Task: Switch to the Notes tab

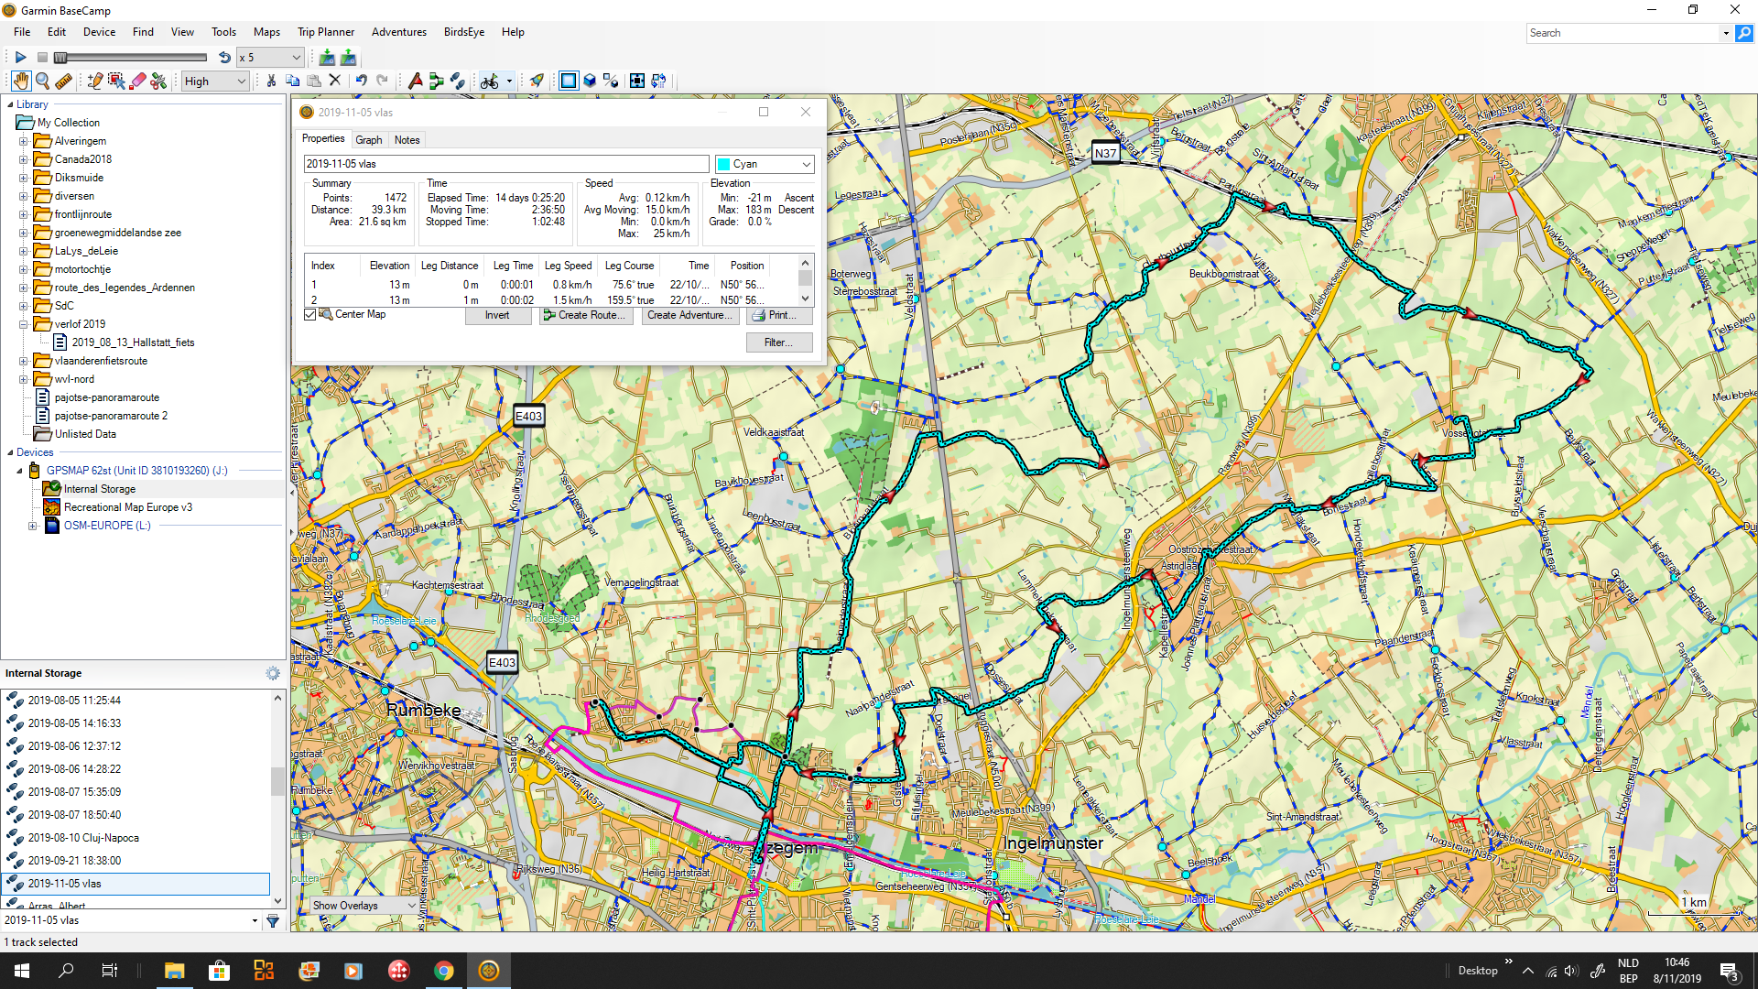Action: (407, 140)
